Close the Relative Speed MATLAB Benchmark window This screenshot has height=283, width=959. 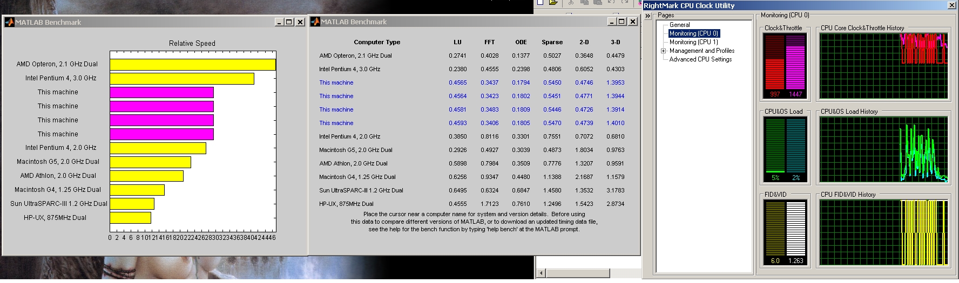coord(300,22)
